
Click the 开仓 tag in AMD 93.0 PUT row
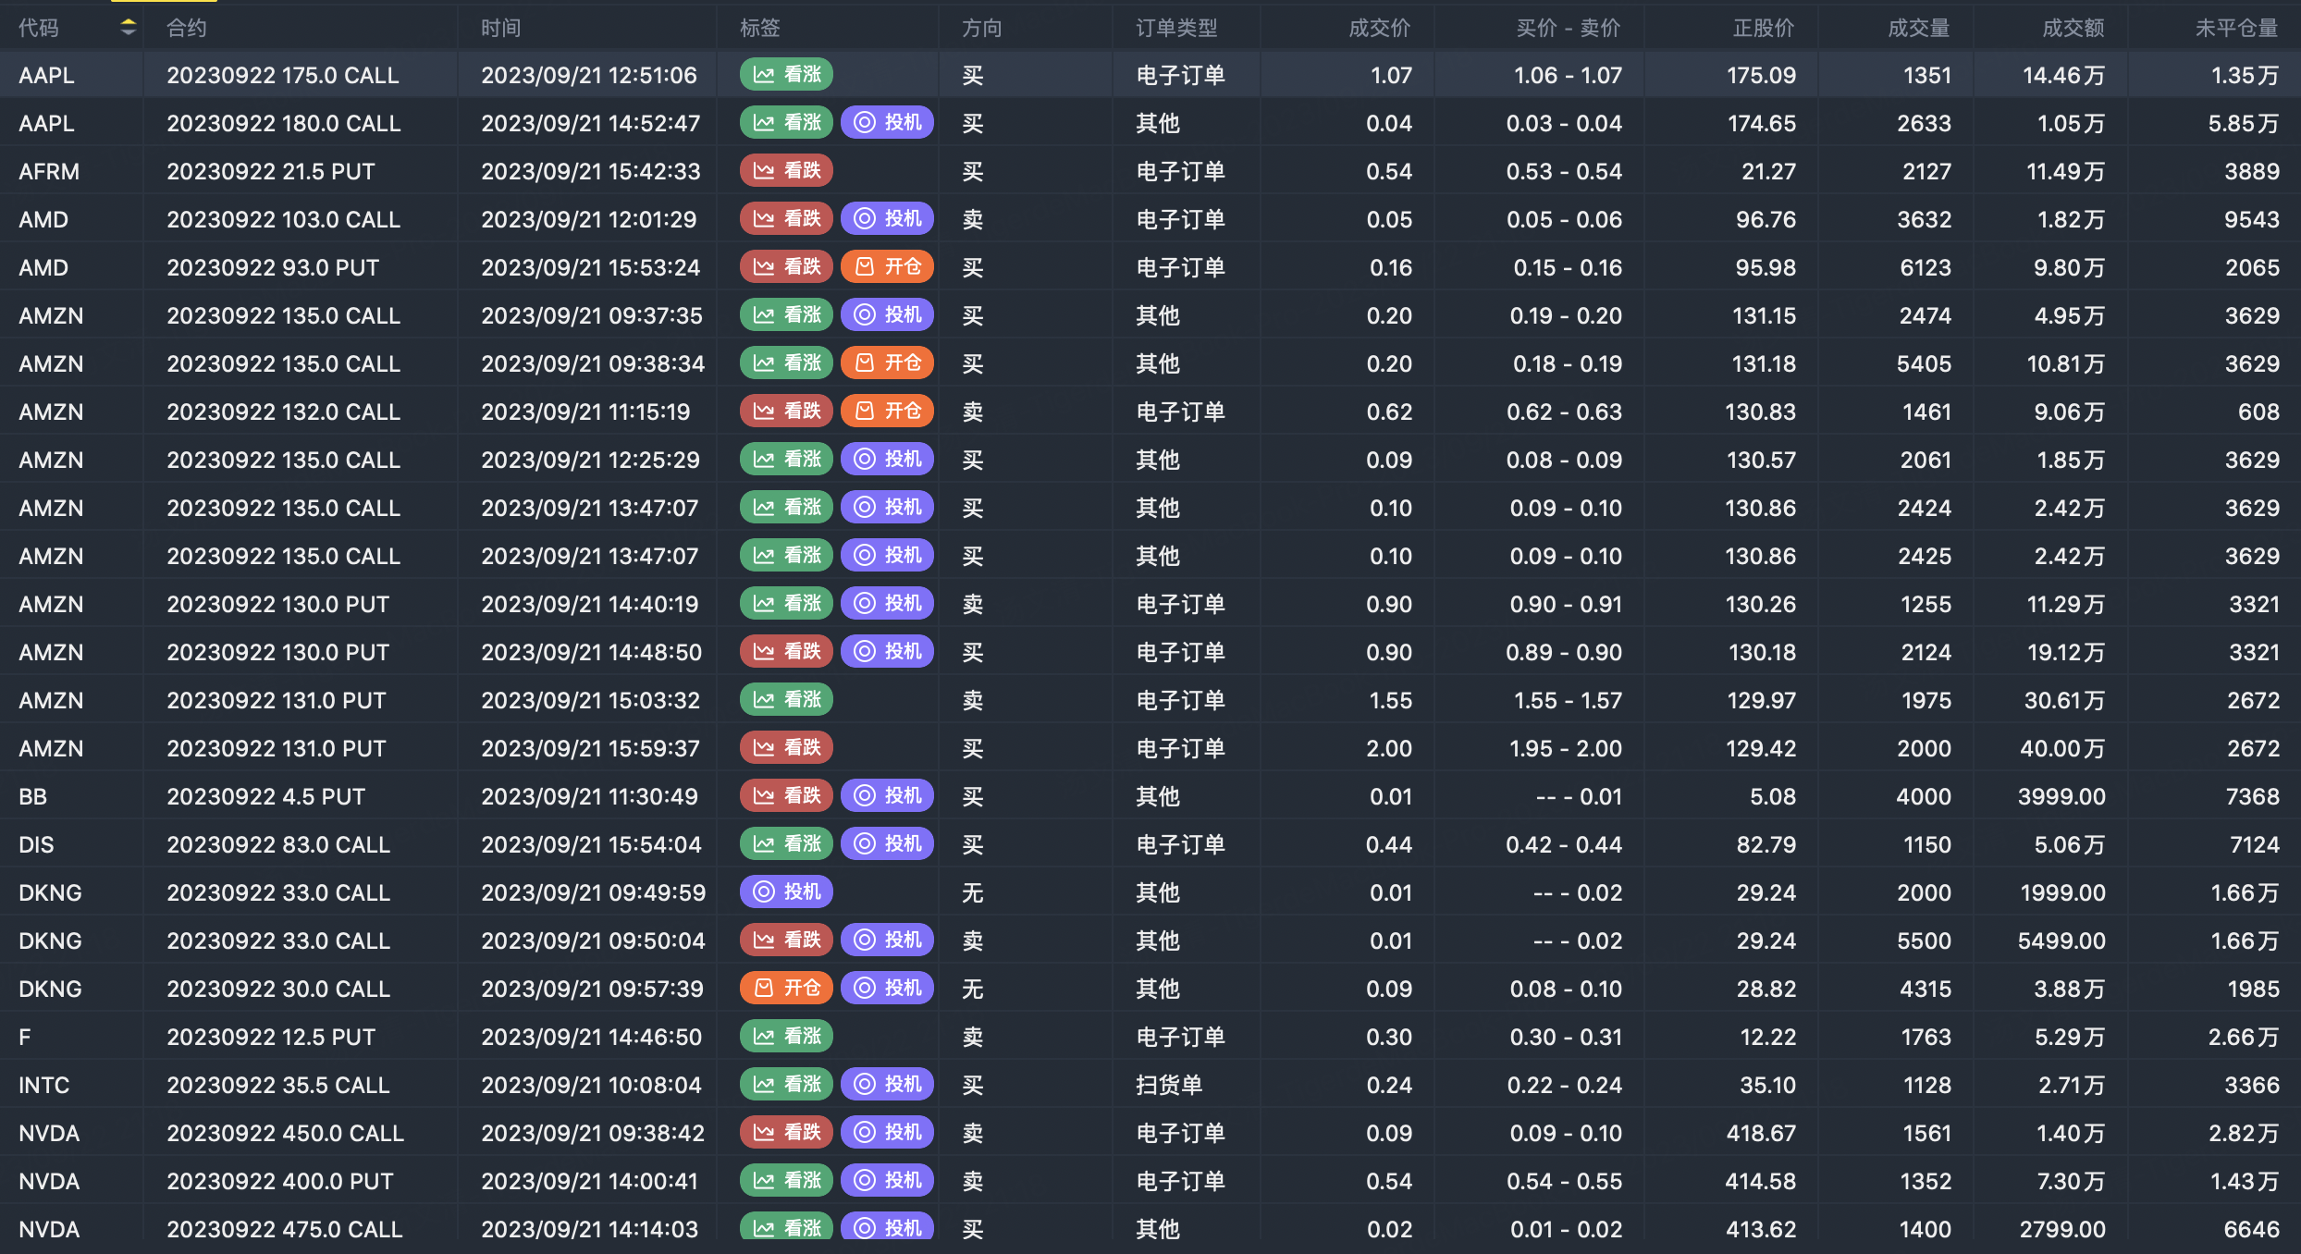(887, 267)
